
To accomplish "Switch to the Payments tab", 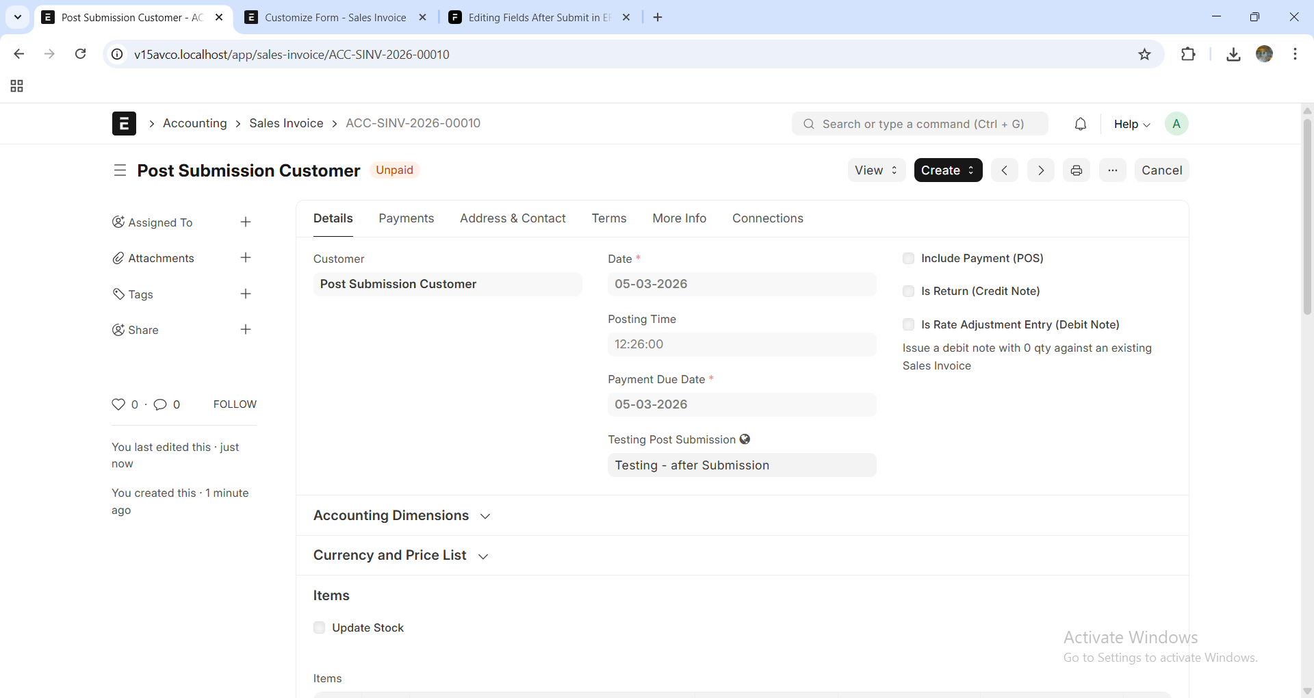I will [x=406, y=218].
